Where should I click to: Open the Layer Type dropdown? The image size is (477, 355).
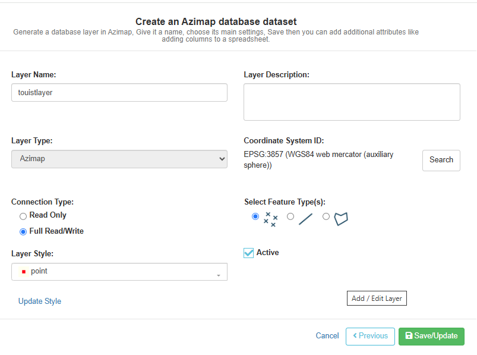click(119, 159)
